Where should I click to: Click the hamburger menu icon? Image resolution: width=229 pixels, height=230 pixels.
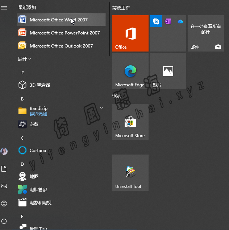pyautogui.click(x=4, y=8)
